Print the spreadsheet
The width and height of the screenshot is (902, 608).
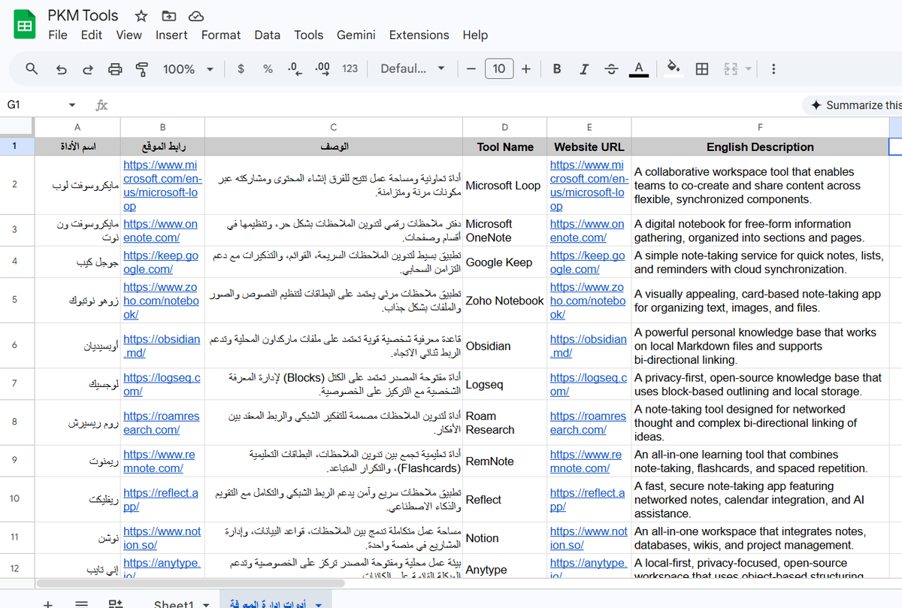(115, 69)
